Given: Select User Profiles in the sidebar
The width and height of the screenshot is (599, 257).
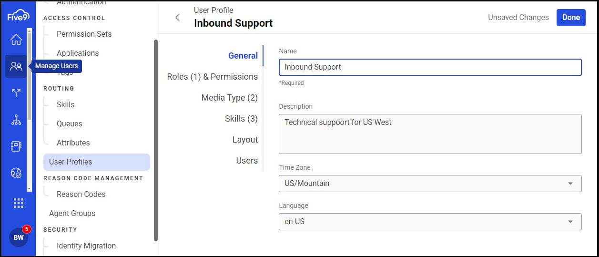Looking at the screenshot, I should coord(97,162).
